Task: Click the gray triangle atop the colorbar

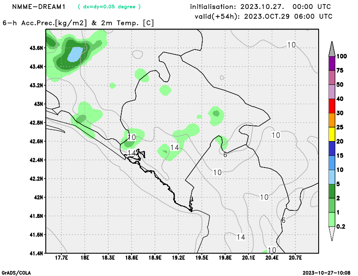Action: pos(332,49)
